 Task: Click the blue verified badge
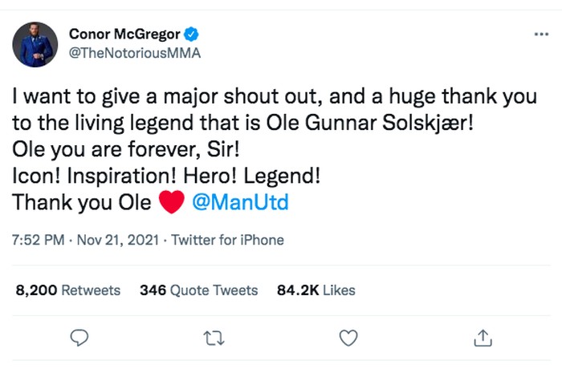[x=193, y=34]
